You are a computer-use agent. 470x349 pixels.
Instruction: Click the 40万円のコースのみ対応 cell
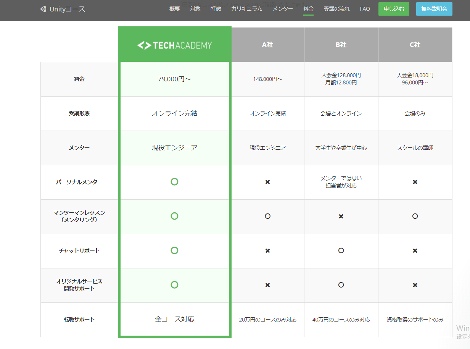point(341,320)
